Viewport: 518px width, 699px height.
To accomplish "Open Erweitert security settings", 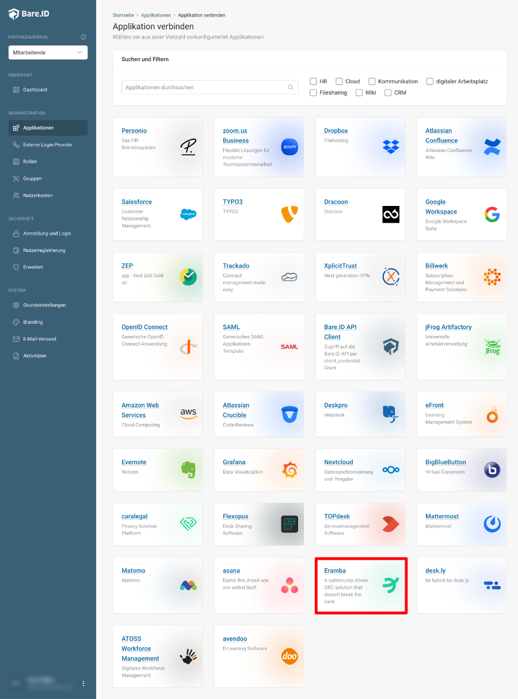I will tap(48, 267).
